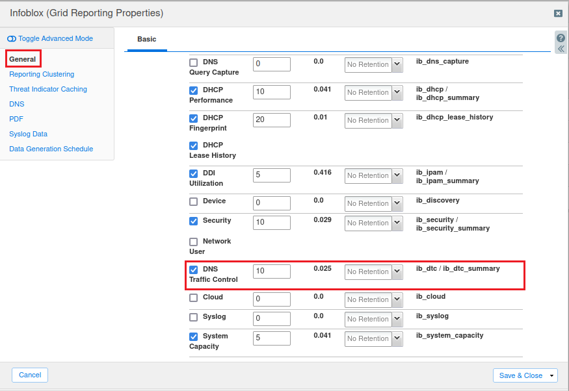569x391 pixels.
Task: Enable the DNS Query Capture checkbox
Action: coord(193,63)
